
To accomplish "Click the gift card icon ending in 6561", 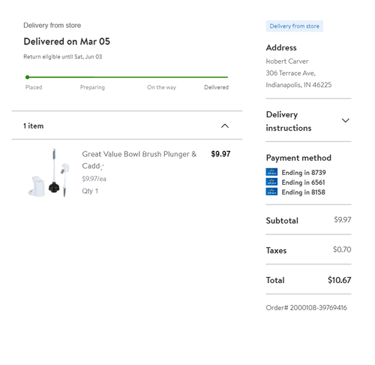I will [x=271, y=182].
